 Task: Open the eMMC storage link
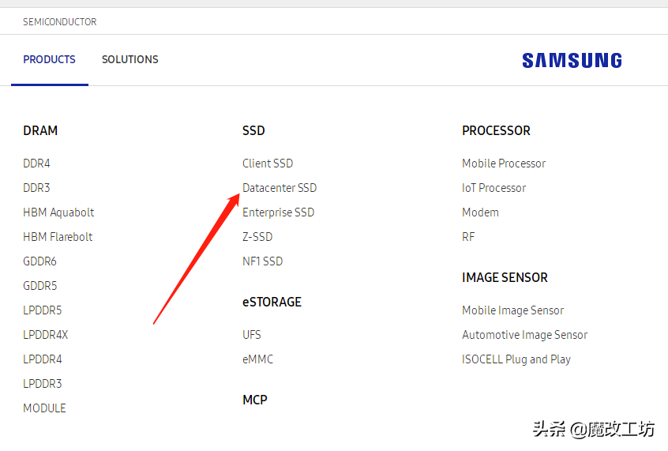pyautogui.click(x=257, y=359)
